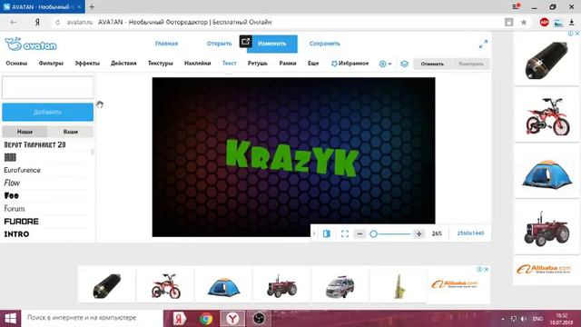Click the taskbar search field

coord(93,318)
